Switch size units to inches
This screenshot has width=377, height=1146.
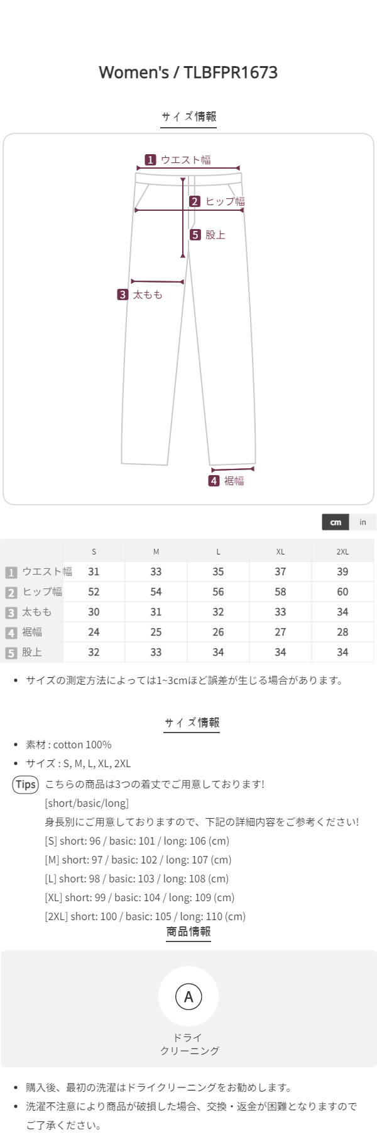[363, 522]
